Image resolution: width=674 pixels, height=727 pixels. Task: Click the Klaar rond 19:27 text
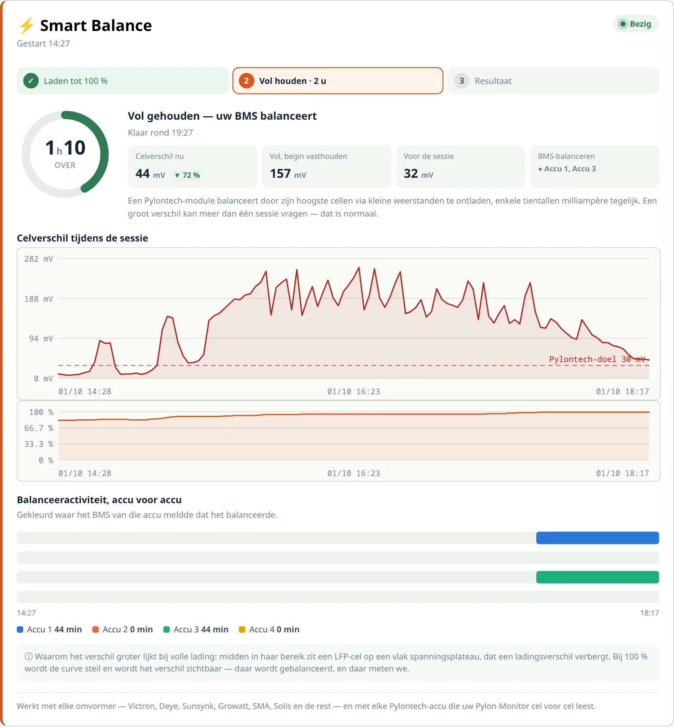point(161,133)
